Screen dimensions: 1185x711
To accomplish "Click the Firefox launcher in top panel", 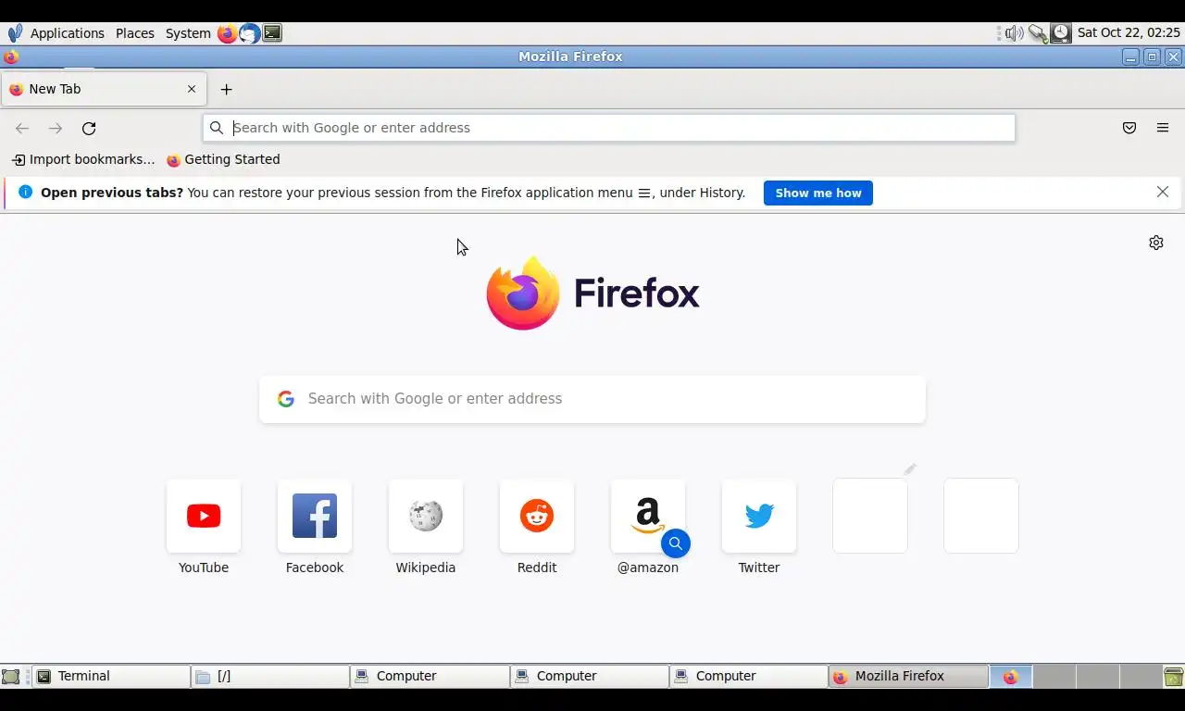I will (x=227, y=33).
